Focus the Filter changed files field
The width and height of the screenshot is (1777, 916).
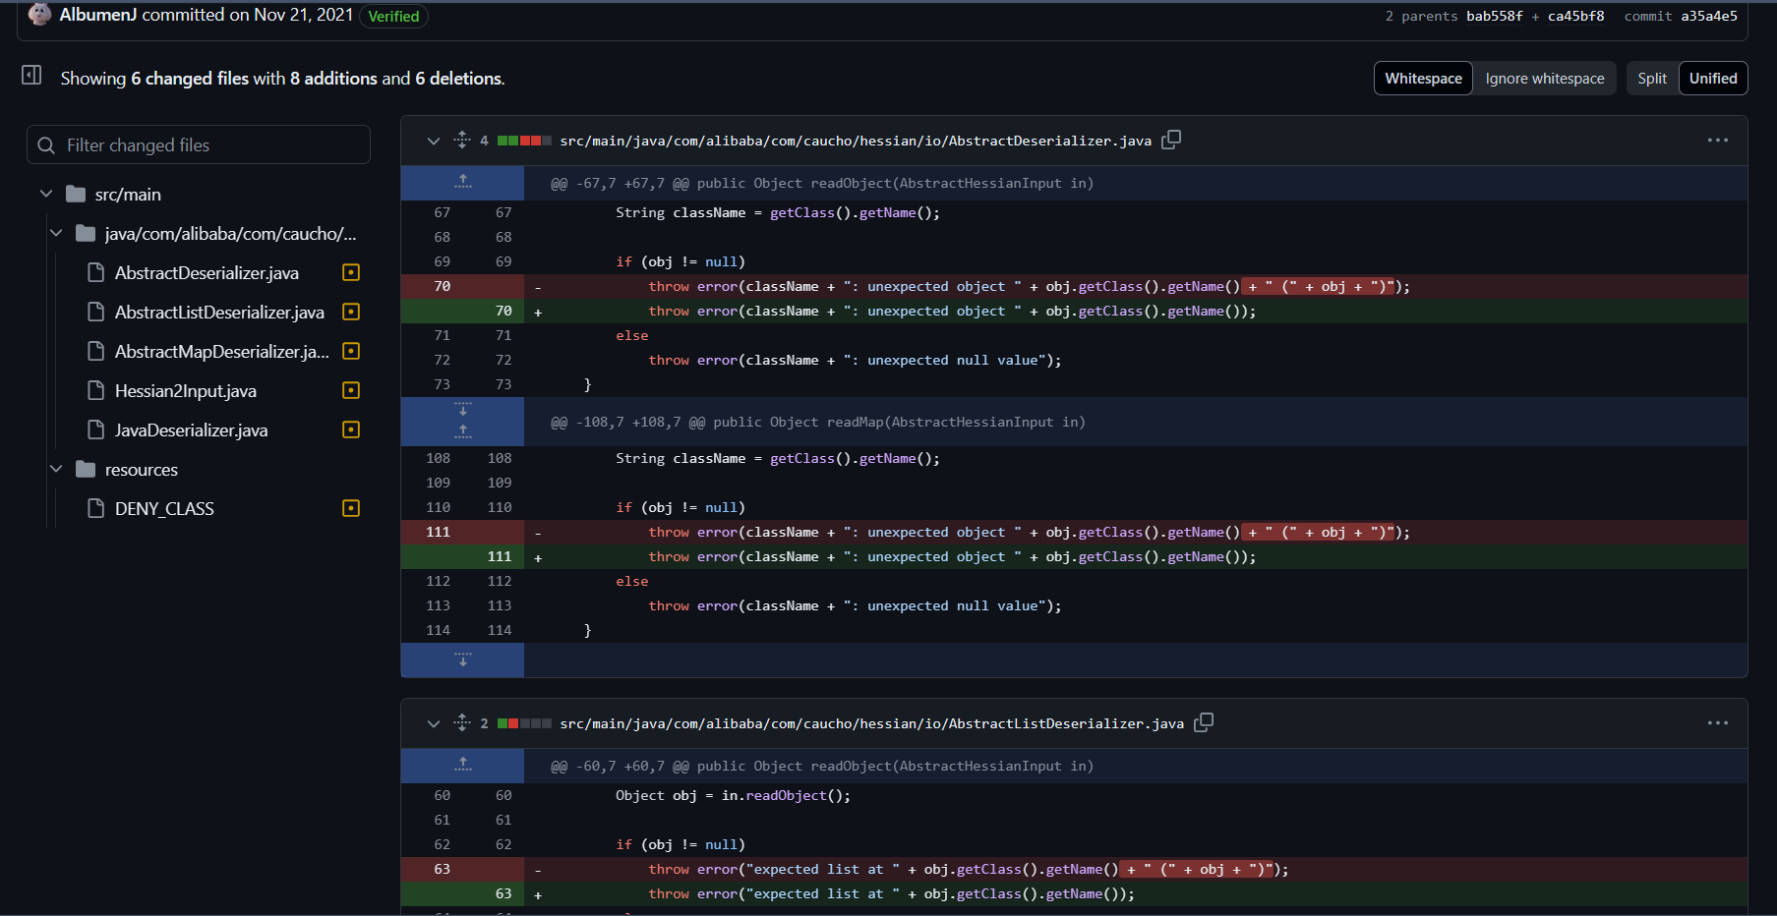point(199,144)
